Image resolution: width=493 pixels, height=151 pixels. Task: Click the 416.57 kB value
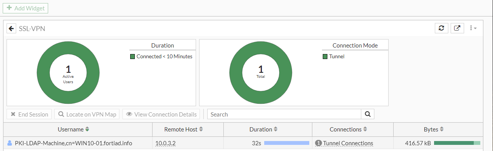[x=418, y=143]
